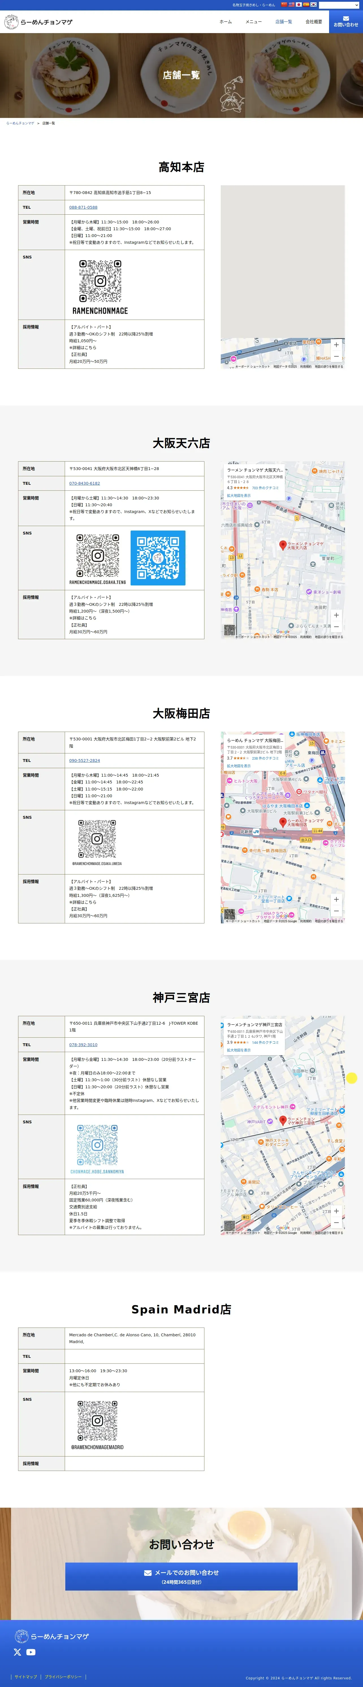Click the Chinese flag language icon
Screen dimensions: 363x1687
point(284,5)
